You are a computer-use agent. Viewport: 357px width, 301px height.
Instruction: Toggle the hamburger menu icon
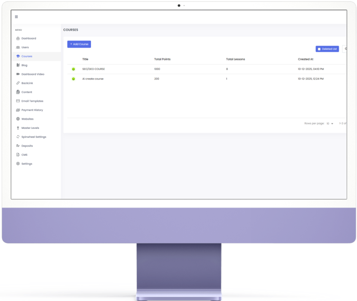tap(16, 17)
